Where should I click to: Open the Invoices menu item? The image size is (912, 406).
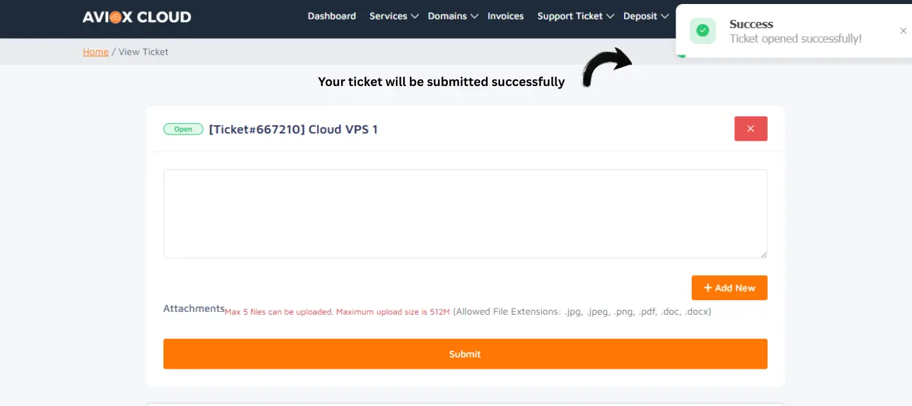tap(505, 16)
